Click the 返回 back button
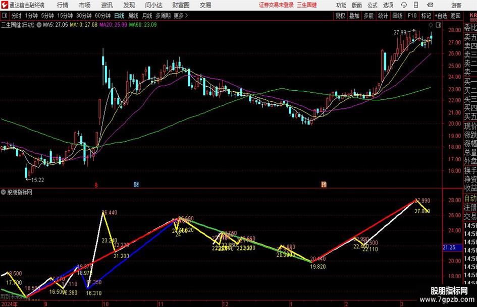Viewport: 477px width, 307px height. [455, 16]
